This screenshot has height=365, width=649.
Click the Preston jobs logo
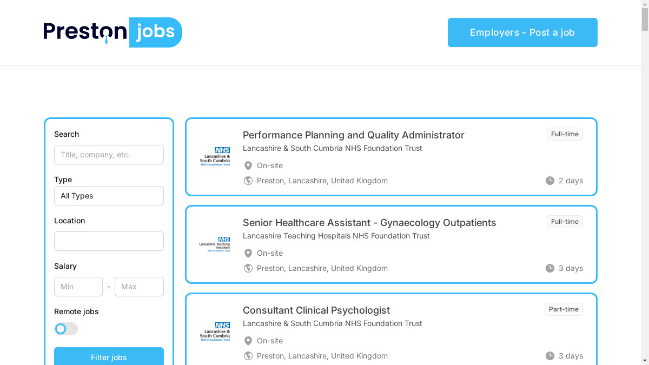click(112, 32)
